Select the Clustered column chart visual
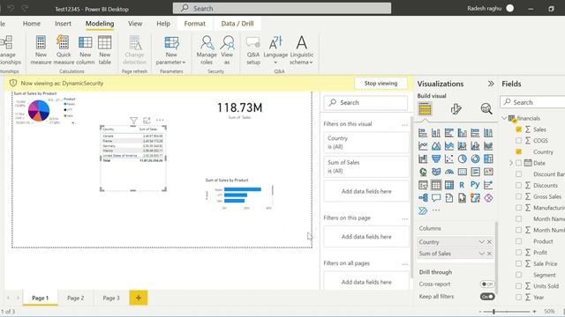Screen dimensions: 565x317 tap(463, 133)
